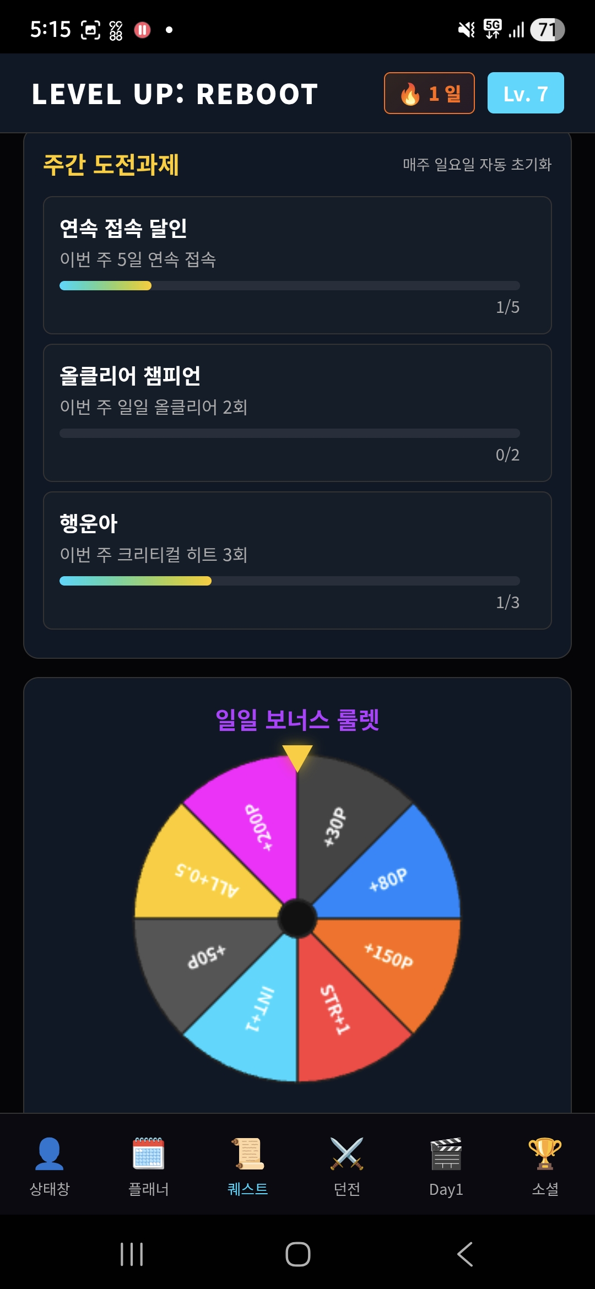Tap the Lv. 7 level badge

pyautogui.click(x=526, y=93)
